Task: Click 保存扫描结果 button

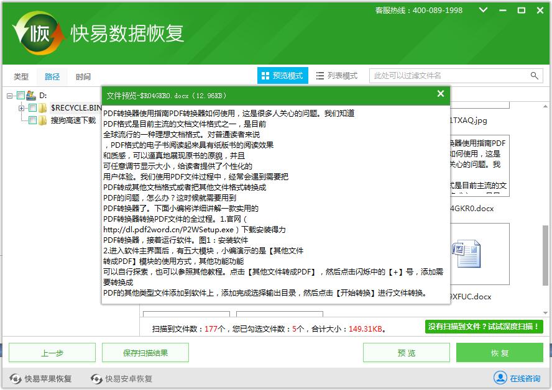Action: tap(145, 353)
